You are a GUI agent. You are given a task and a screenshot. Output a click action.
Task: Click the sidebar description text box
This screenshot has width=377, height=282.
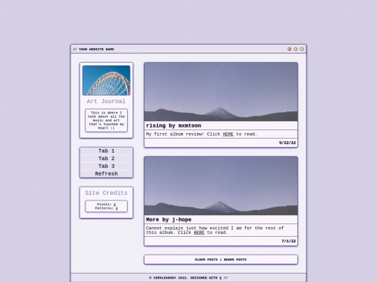pyautogui.click(x=106, y=120)
